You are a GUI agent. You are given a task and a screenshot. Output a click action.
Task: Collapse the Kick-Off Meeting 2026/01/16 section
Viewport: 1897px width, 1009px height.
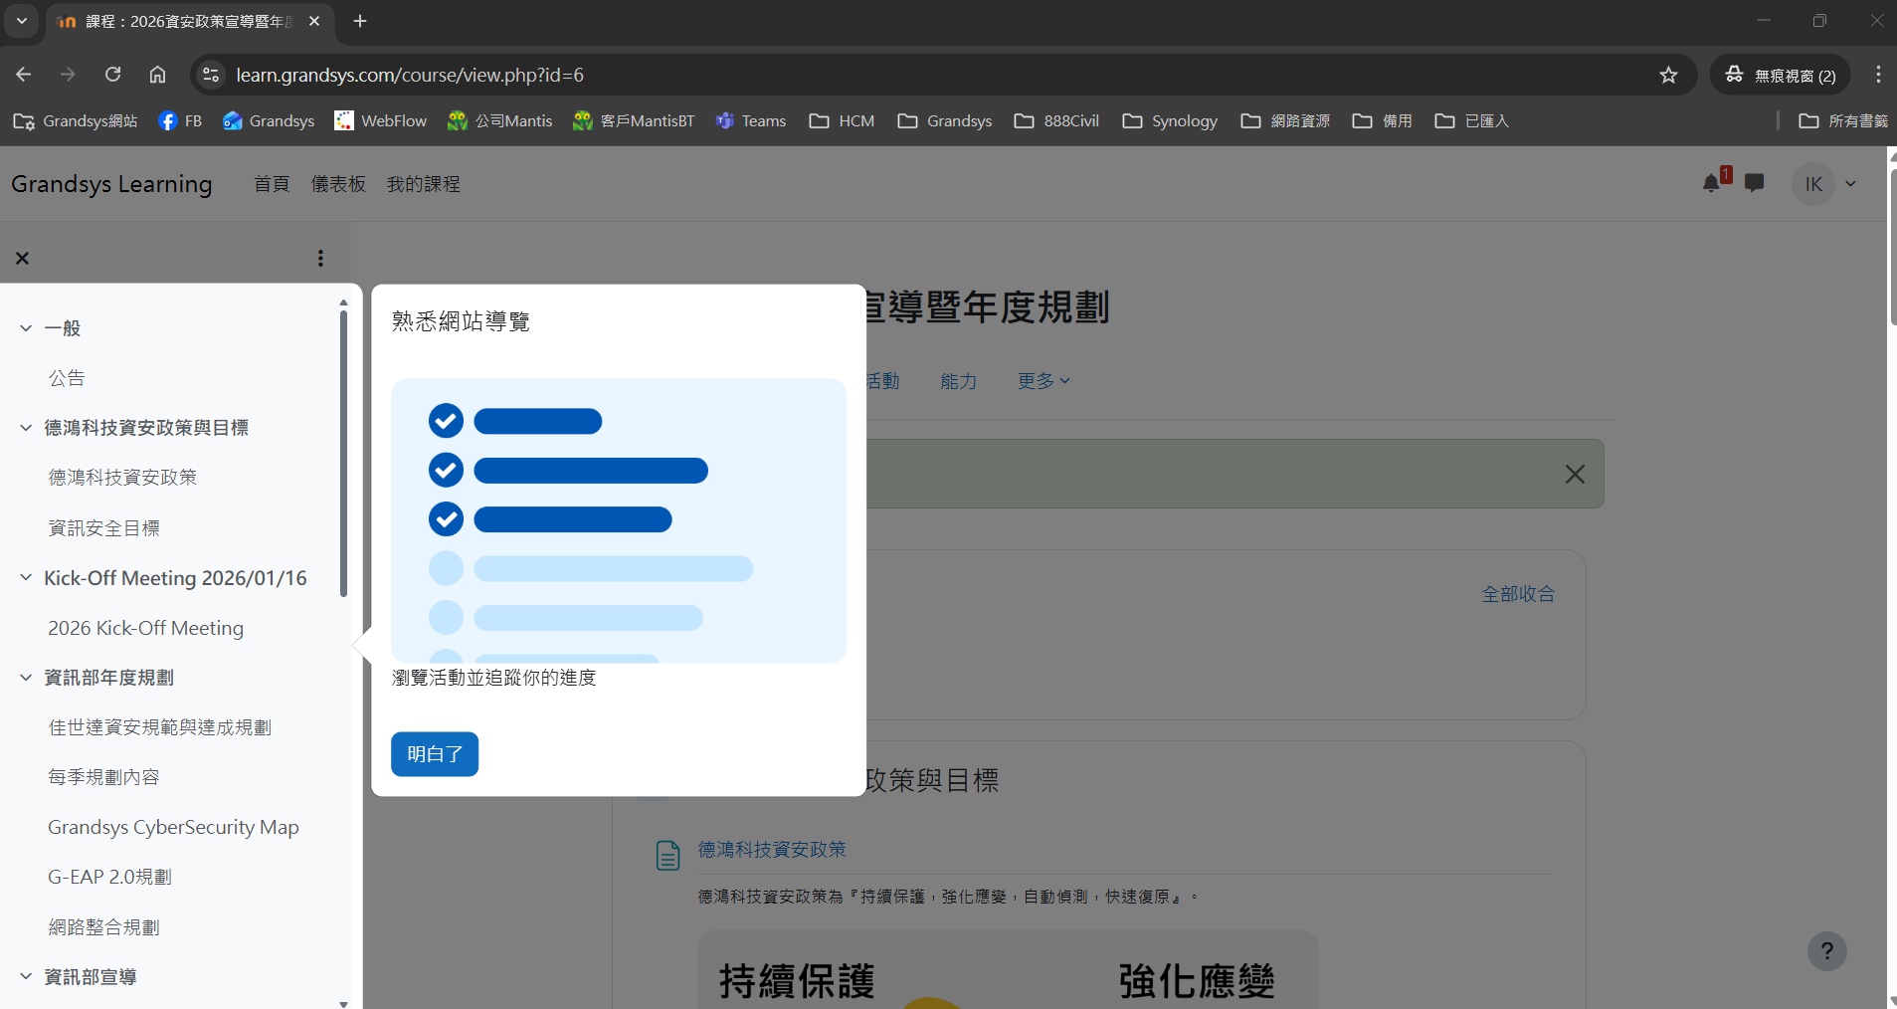pos(25,578)
